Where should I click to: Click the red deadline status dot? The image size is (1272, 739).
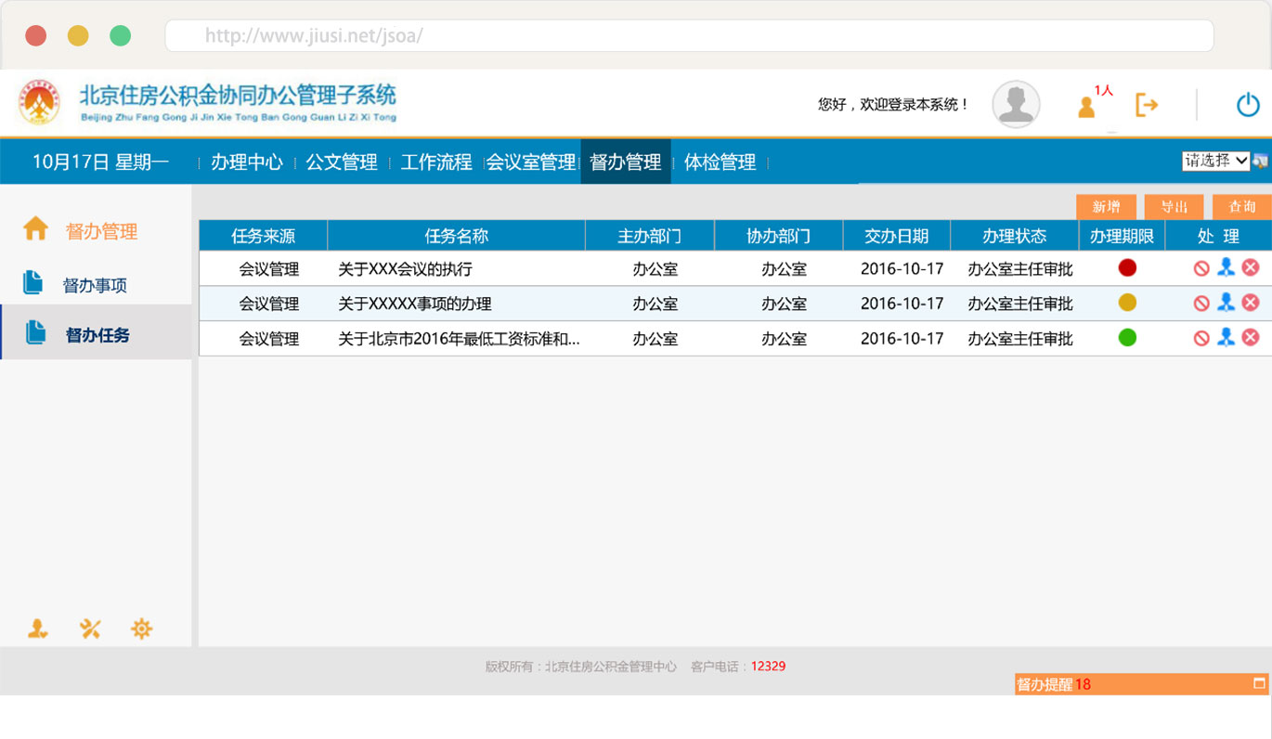coord(1127,268)
